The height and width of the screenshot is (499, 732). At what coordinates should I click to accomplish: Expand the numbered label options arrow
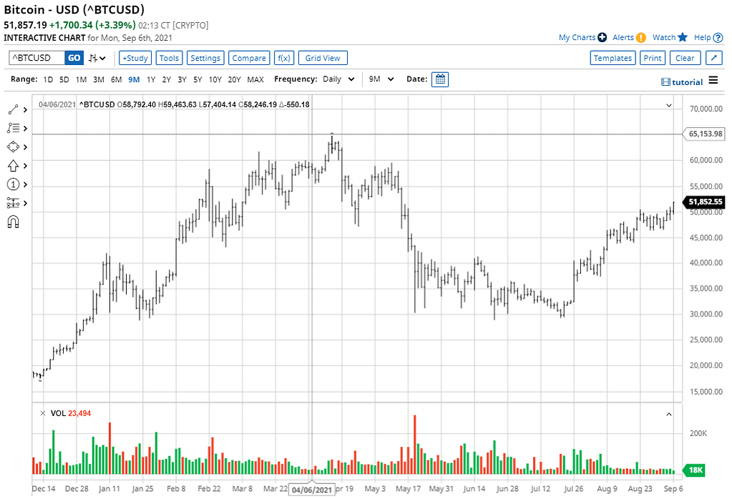coord(25,184)
